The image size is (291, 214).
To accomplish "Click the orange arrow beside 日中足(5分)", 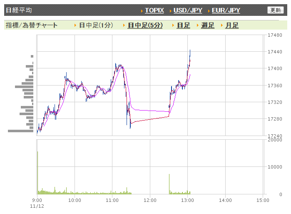I will pyautogui.click(x=124, y=25).
